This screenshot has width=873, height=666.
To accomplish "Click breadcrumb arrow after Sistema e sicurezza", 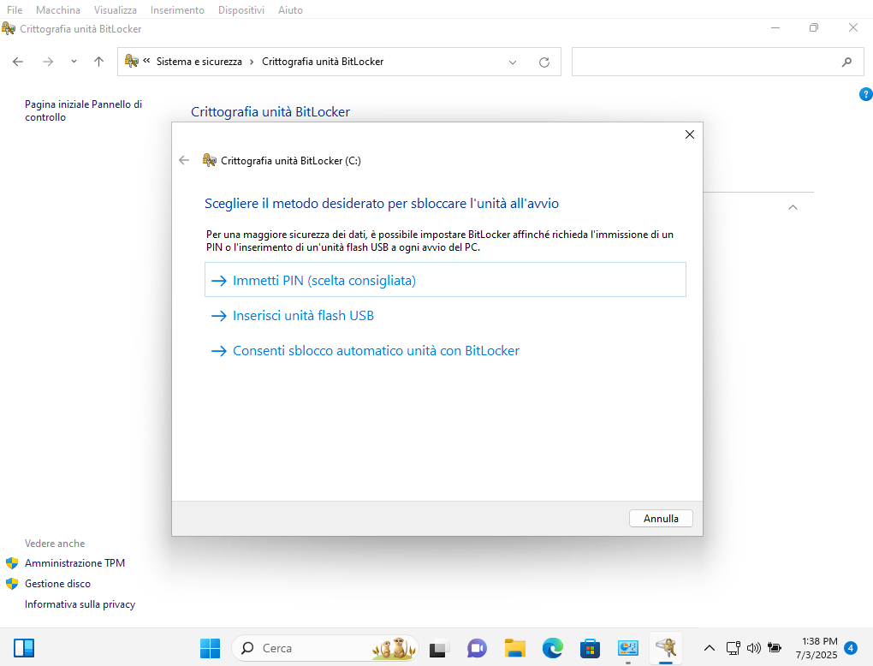I will [252, 62].
